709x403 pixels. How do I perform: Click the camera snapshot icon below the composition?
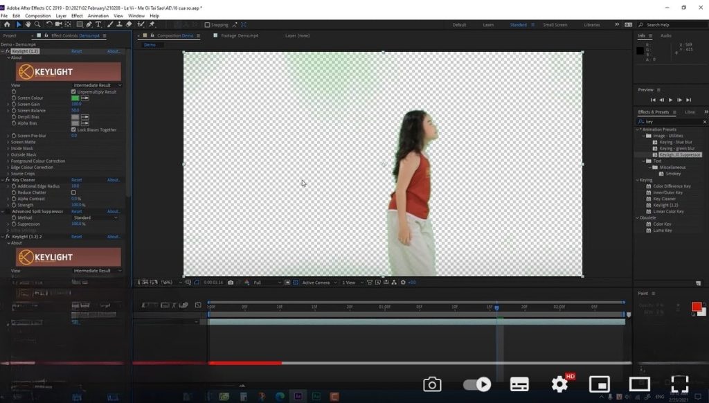pyautogui.click(x=432, y=384)
